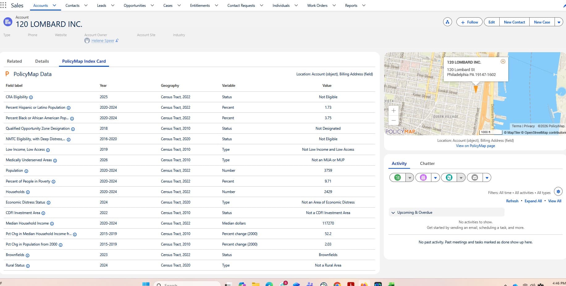The image size is (566, 286).
Task: Open Helene Speer owner link
Action: click(103, 40)
